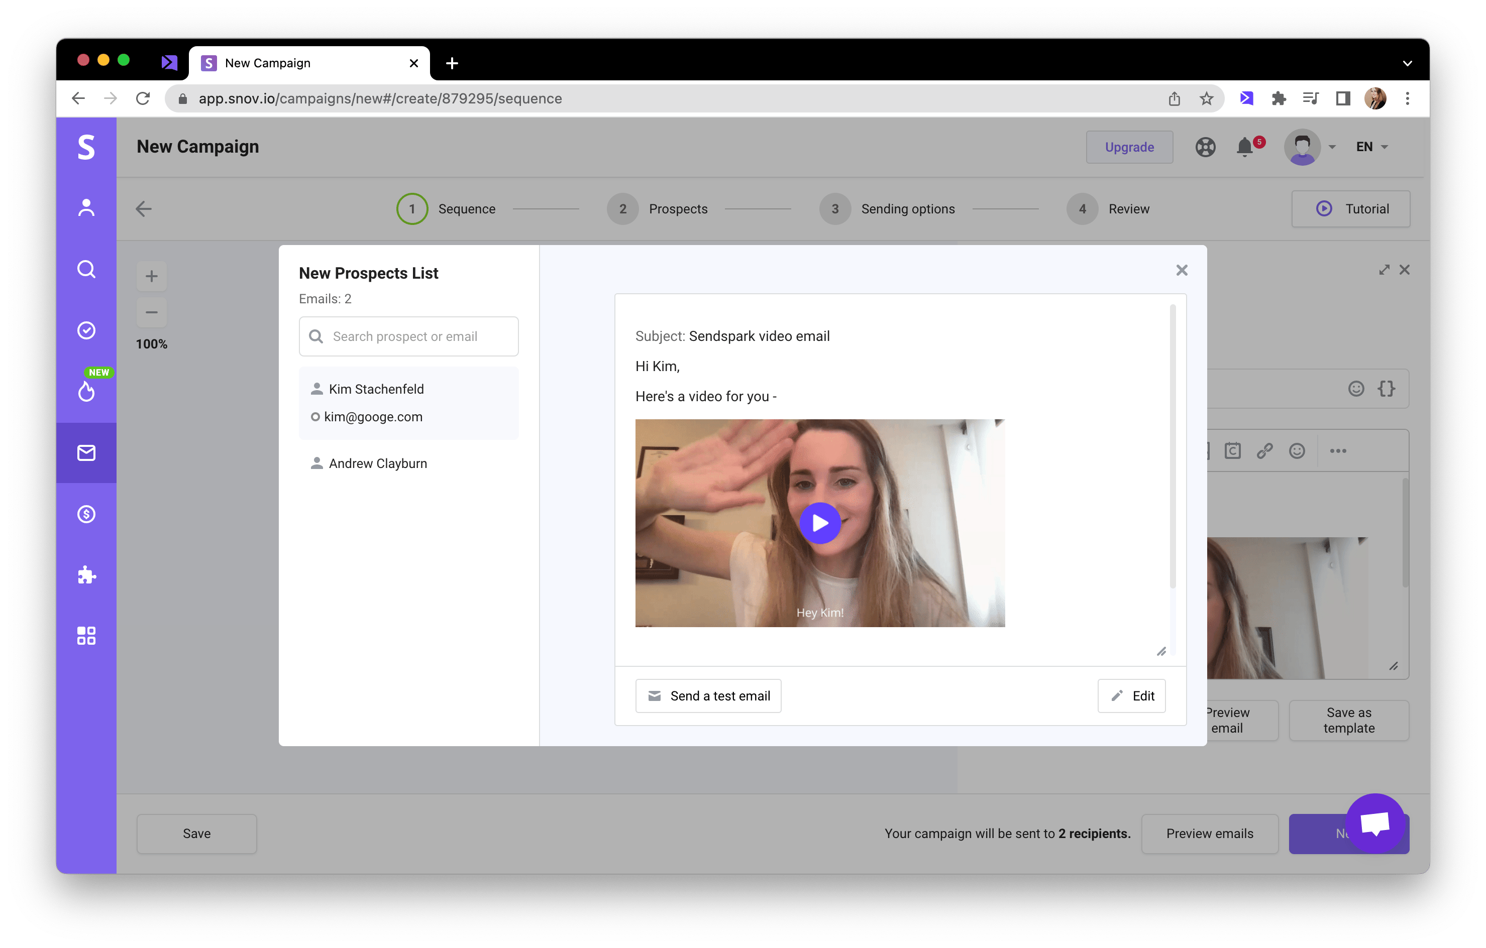Reload the page with refresh icon
This screenshot has width=1486, height=948.
[143, 98]
